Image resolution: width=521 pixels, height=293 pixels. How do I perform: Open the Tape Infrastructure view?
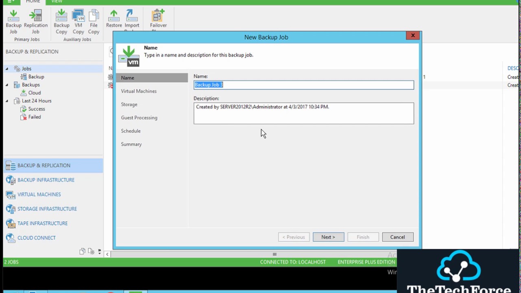(x=53, y=223)
